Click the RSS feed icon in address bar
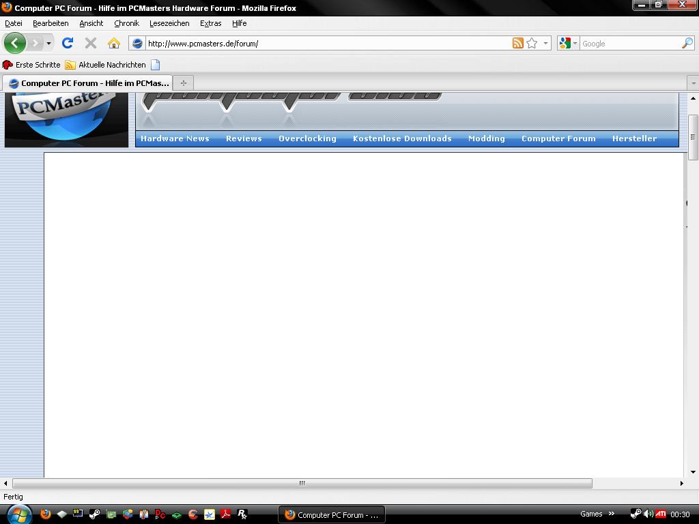 [517, 43]
